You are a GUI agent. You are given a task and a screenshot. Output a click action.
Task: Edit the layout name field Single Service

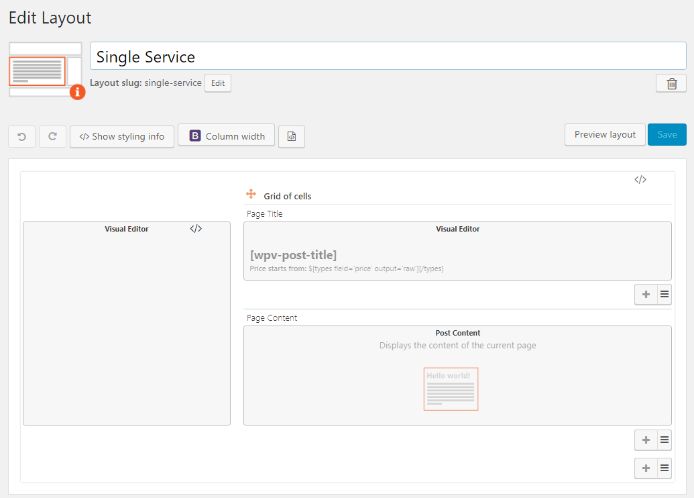[388, 56]
